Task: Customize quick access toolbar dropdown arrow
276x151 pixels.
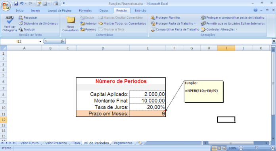Action: click(x=64, y=4)
